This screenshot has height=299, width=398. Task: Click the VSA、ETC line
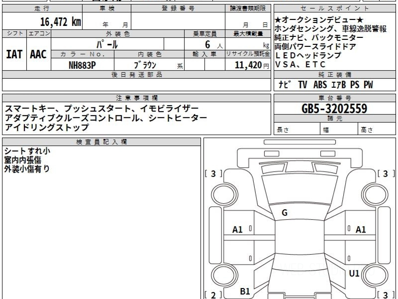(x=300, y=64)
